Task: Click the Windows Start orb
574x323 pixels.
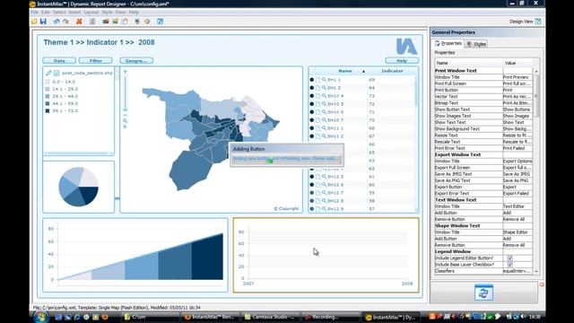Action: click(x=41, y=317)
